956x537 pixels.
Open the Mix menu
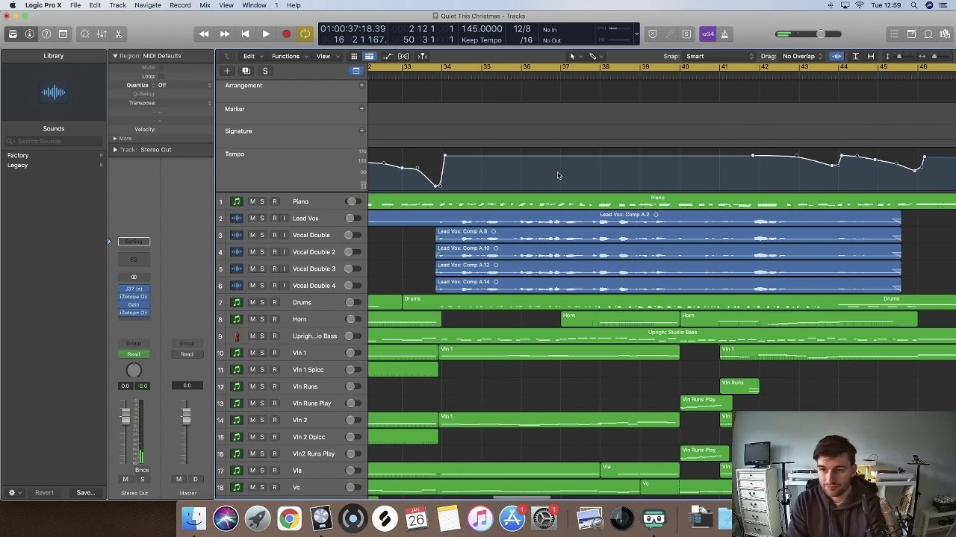pyautogui.click(x=205, y=5)
